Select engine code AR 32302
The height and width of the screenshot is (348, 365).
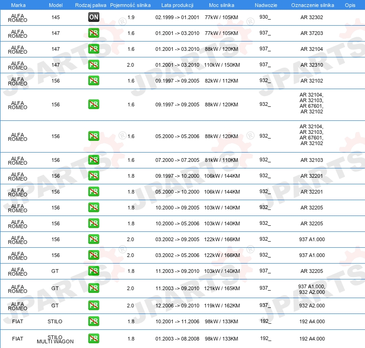click(x=312, y=17)
